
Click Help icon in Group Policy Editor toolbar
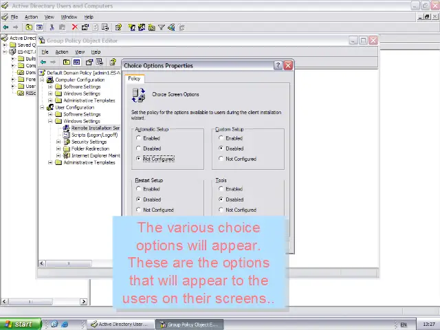tap(113, 62)
